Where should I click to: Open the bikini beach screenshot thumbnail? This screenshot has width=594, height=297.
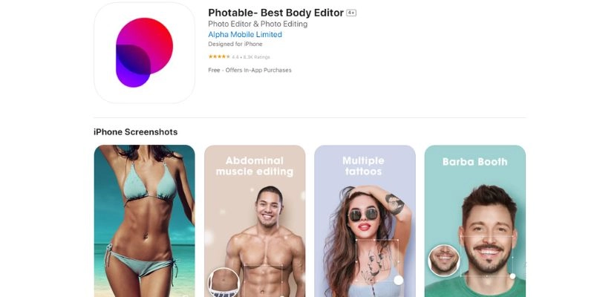click(x=144, y=221)
